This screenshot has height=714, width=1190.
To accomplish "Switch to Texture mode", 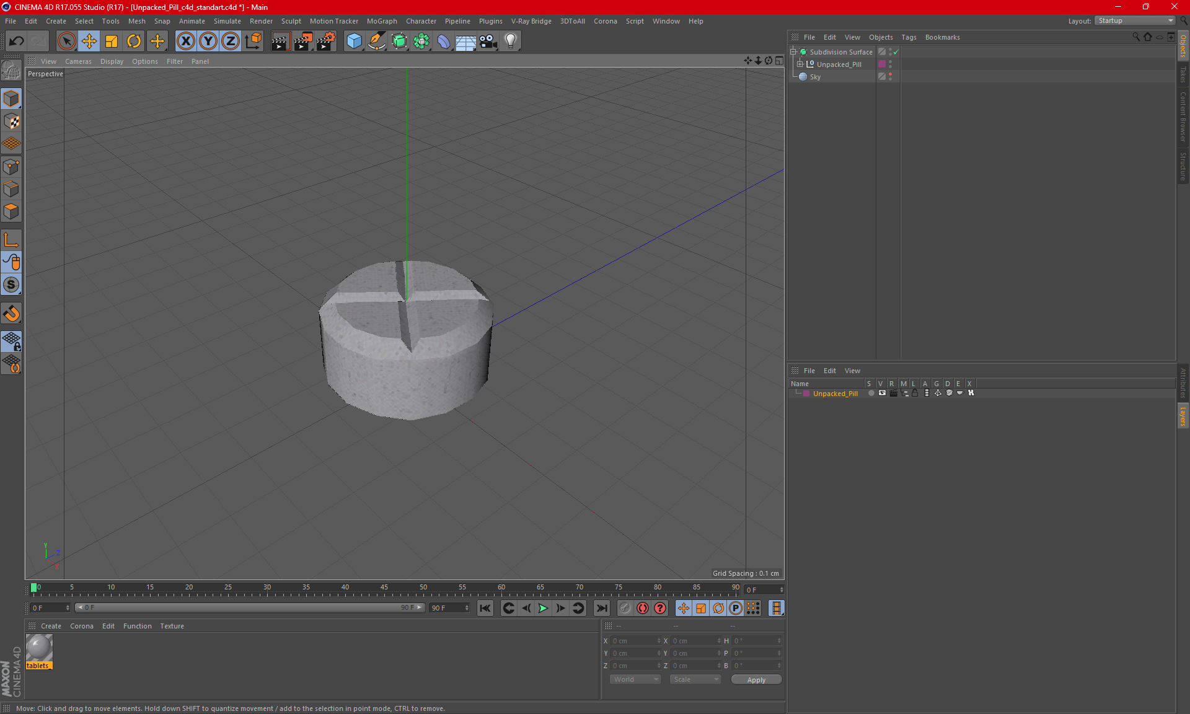I will (11, 121).
